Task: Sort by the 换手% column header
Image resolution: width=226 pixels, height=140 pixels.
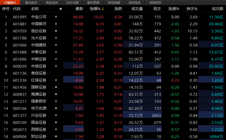Action: pyautogui.click(x=192, y=9)
